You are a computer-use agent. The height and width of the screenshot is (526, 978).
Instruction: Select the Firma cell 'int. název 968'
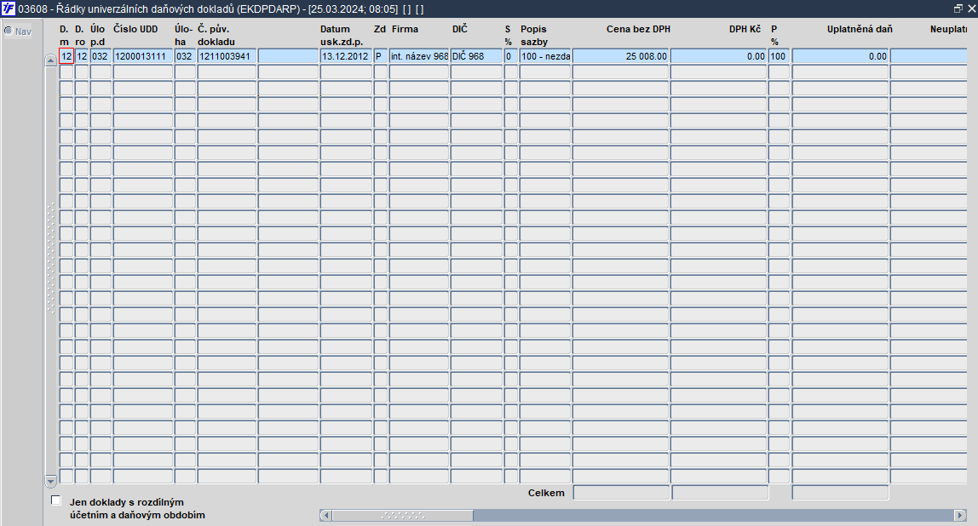419,56
